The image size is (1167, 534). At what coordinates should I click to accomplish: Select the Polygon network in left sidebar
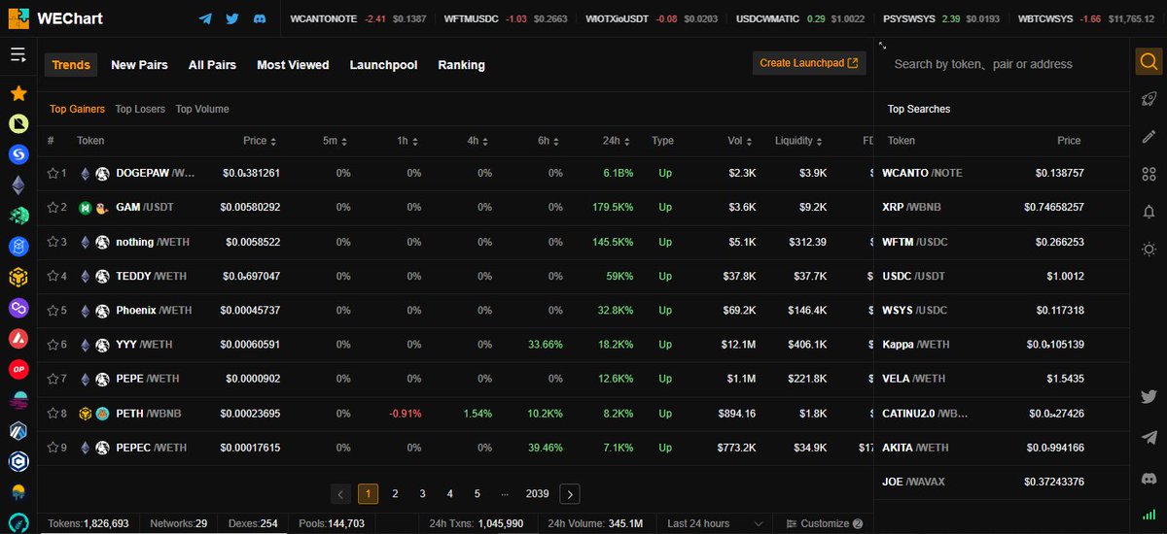click(18, 308)
